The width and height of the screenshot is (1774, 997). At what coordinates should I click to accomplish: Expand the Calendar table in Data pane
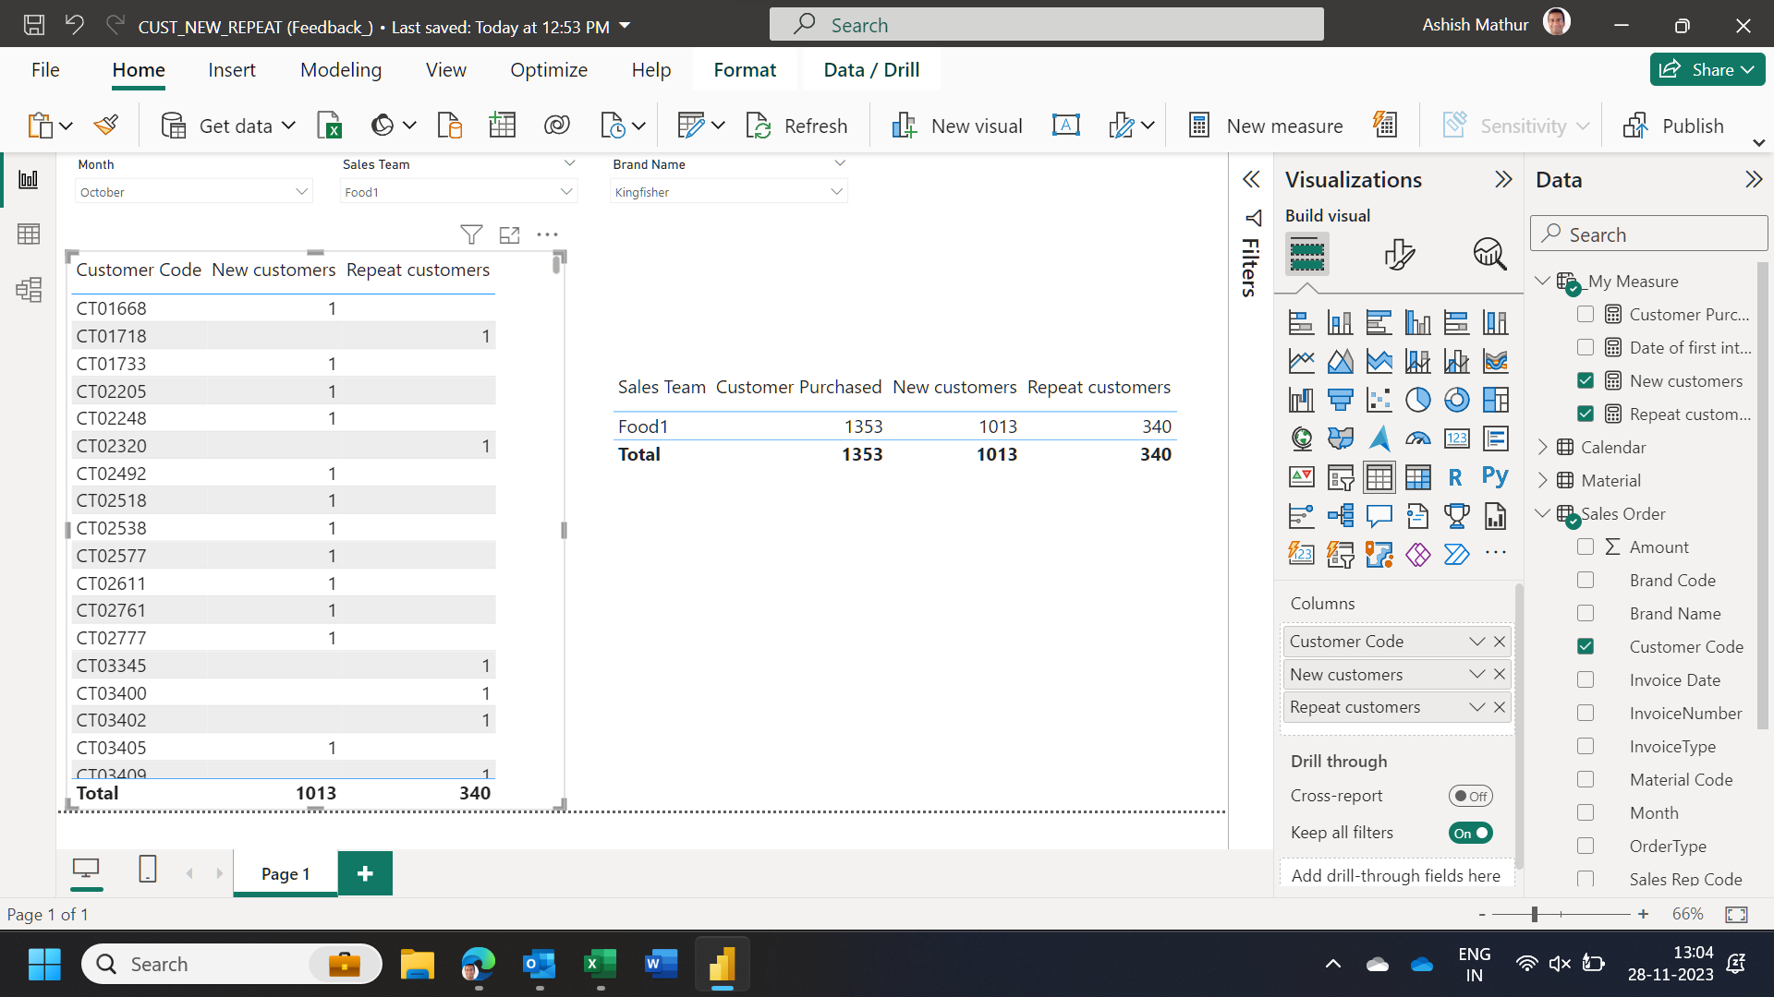click(1542, 448)
